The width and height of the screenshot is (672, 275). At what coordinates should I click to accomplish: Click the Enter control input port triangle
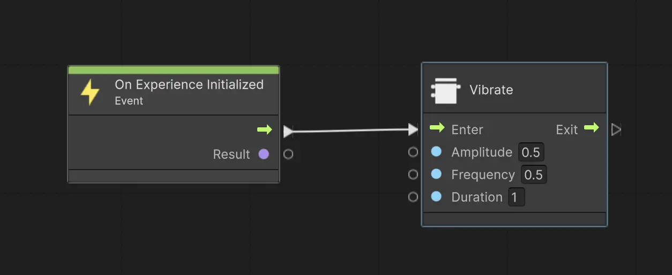(x=413, y=129)
